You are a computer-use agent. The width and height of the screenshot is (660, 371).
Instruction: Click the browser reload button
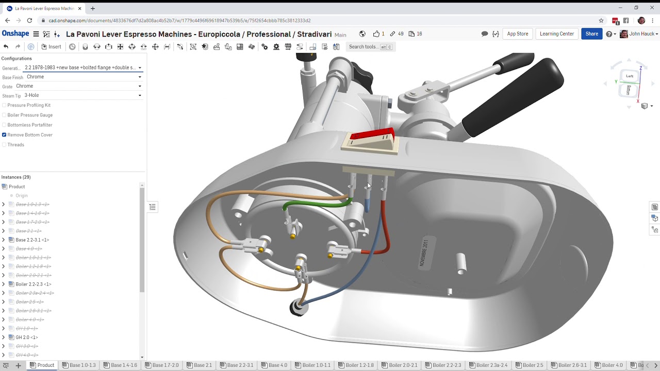(29, 21)
